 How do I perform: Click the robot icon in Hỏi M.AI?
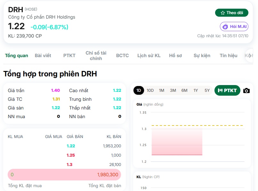coord(225,27)
